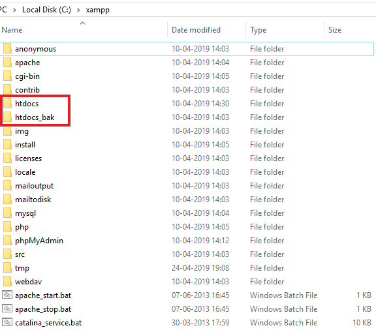Click xampp in the address breadcrumb
The width and height of the screenshot is (376, 330).
pyautogui.click(x=98, y=10)
